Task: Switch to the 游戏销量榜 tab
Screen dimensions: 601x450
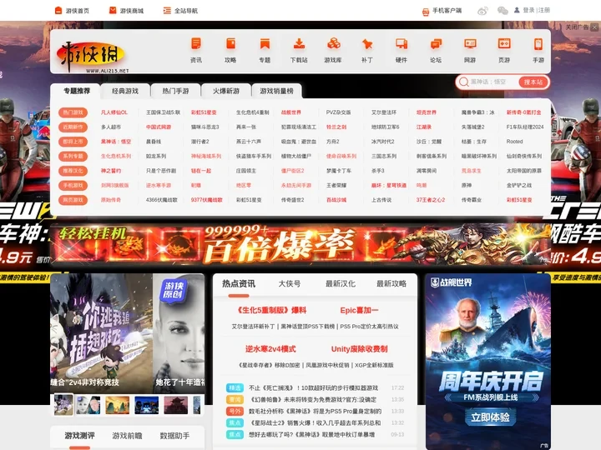Action: (277, 91)
